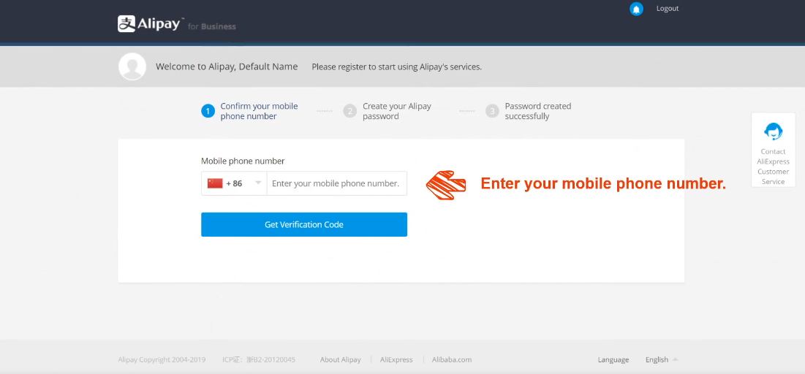The height and width of the screenshot is (374, 805).
Task: Click the Get Verification Code button
Action: [304, 225]
